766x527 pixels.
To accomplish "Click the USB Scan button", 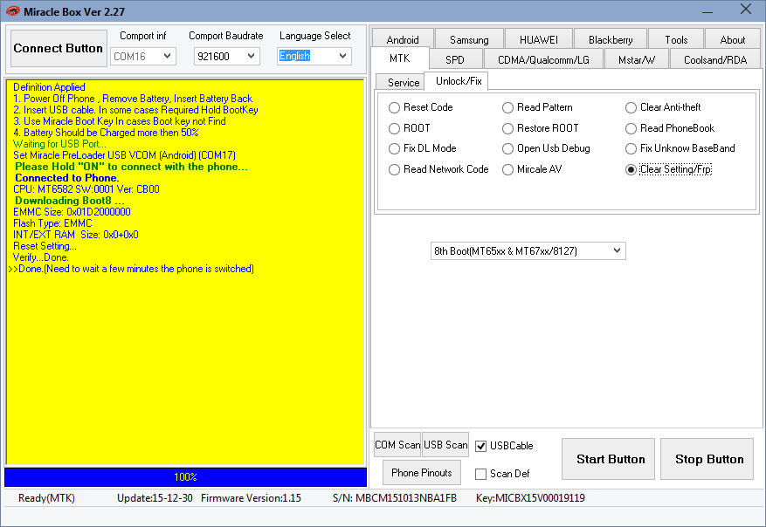I will pyautogui.click(x=445, y=444).
